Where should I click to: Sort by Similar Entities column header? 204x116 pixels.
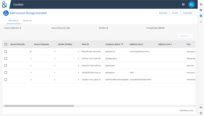click(65, 44)
